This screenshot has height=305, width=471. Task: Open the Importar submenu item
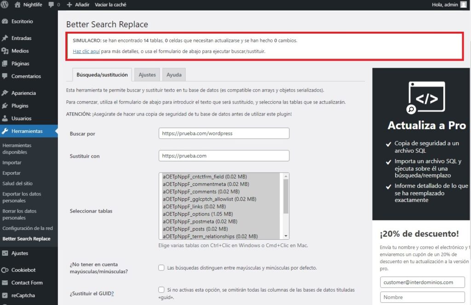11,162
